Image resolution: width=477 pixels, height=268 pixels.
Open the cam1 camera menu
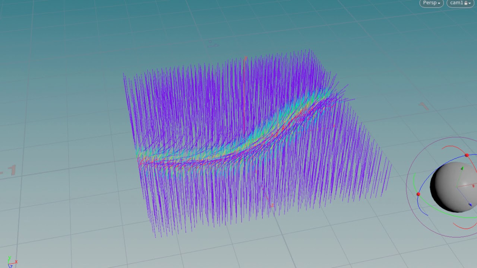460,3
